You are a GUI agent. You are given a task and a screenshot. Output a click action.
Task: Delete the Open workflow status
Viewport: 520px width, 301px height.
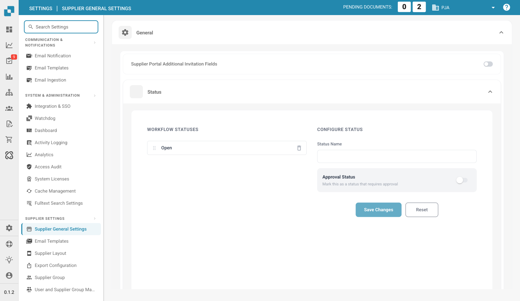point(299,148)
